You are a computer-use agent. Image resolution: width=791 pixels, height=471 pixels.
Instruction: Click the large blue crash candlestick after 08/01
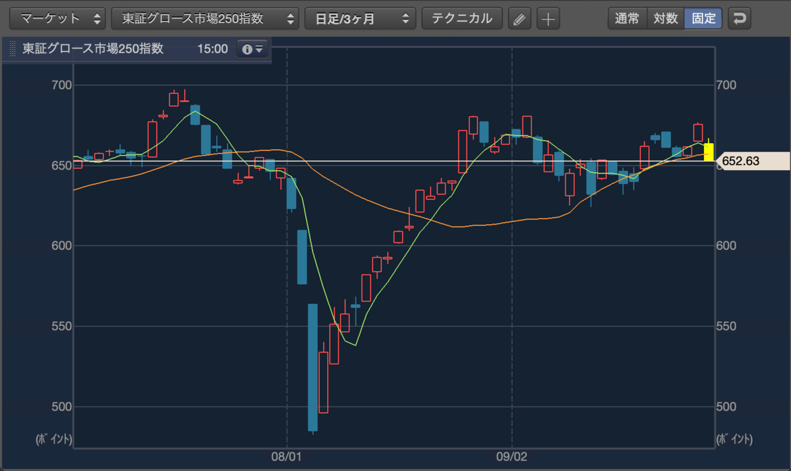pyautogui.click(x=312, y=367)
